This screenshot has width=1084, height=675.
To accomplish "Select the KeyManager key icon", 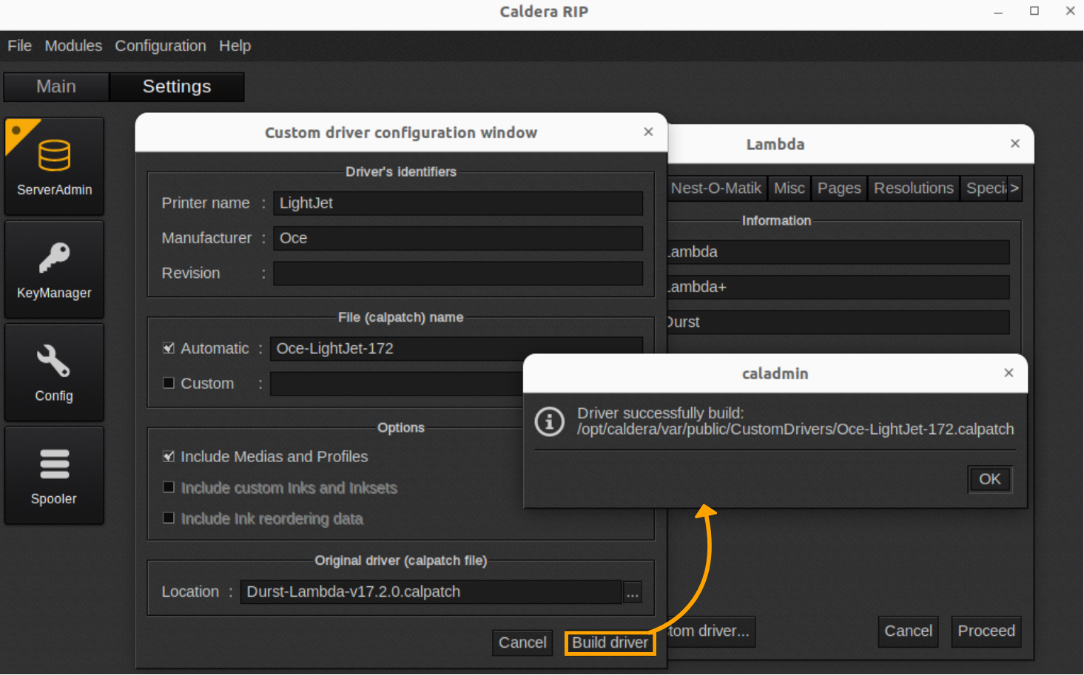I will (54, 269).
